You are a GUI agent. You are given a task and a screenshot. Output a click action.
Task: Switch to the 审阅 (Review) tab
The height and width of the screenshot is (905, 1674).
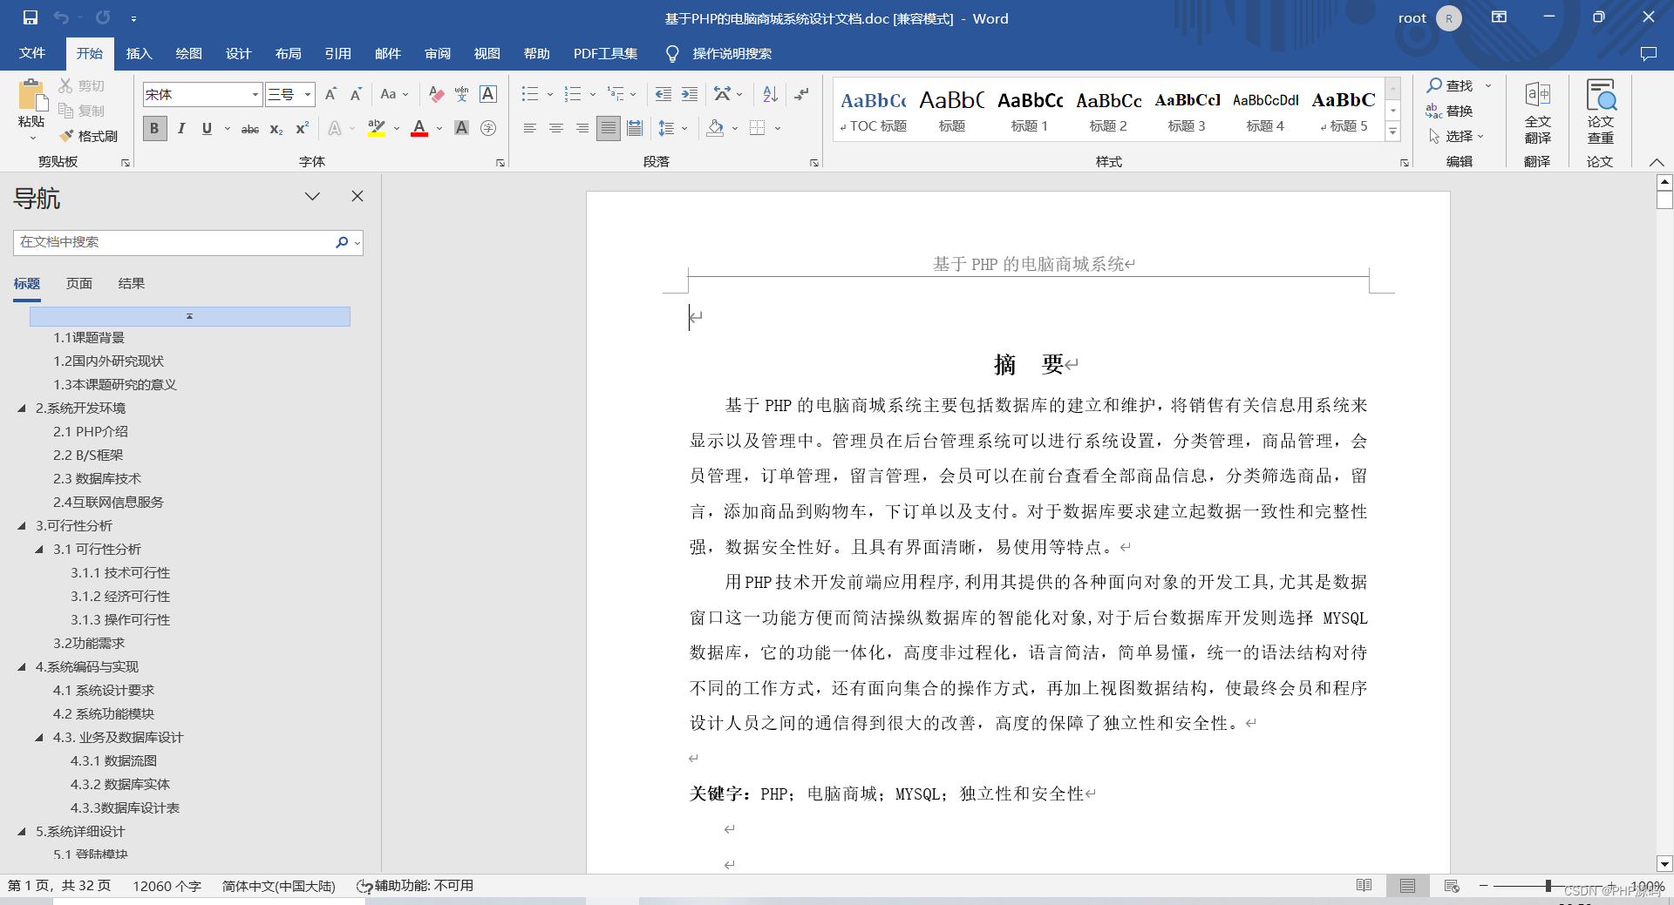[x=437, y=54]
